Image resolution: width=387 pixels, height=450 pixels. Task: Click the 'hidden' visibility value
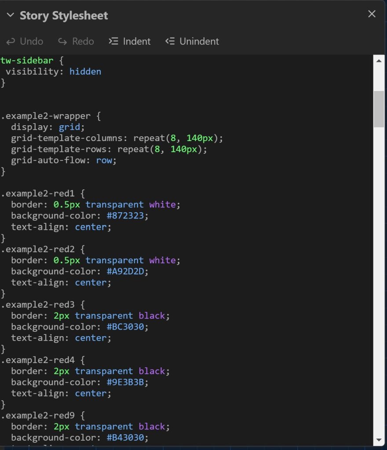coord(85,71)
